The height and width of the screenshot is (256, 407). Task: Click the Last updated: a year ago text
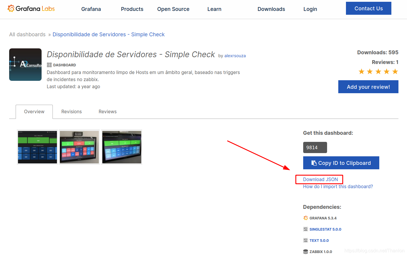[73, 87]
